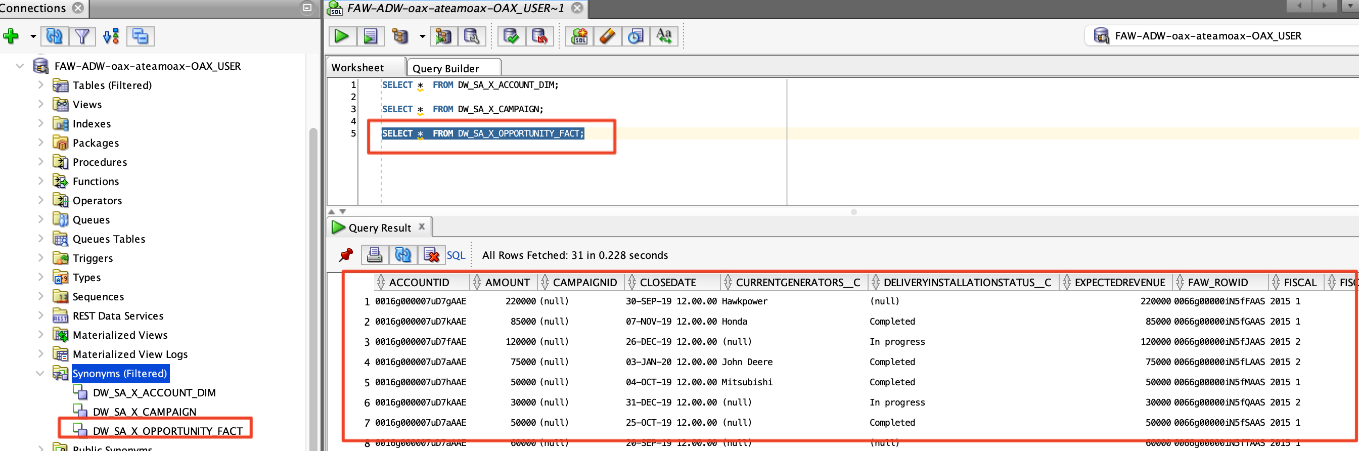
Task: Click the collapse-all icon in Connections toolbar
Action: pyautogui.click(x=140, y=36)
